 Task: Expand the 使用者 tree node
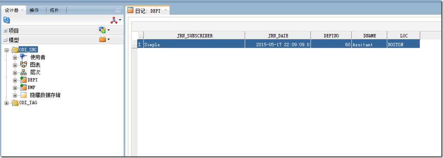[15, 58]
